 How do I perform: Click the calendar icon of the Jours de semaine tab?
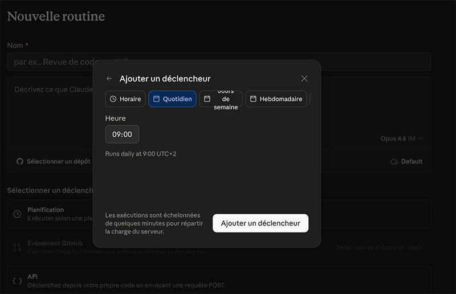coord(207,99)
